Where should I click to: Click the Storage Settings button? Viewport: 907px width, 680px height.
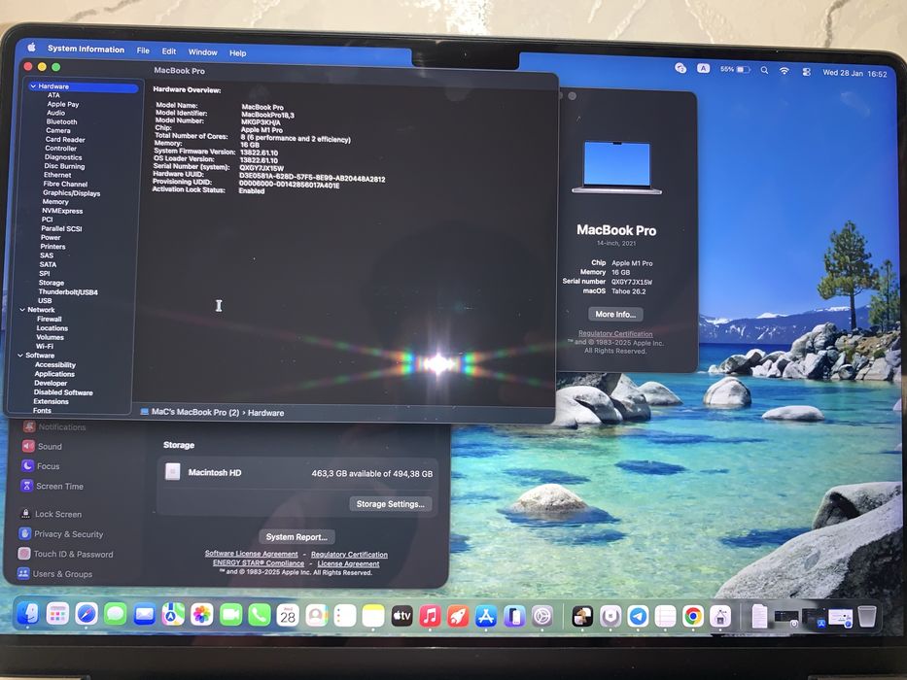(x=391, y=504)
